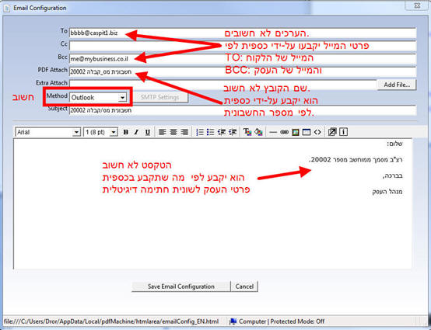Insert a horizontal rule line
The width and height of the screenshot is (431, 330).
click(x=273, y=132)
